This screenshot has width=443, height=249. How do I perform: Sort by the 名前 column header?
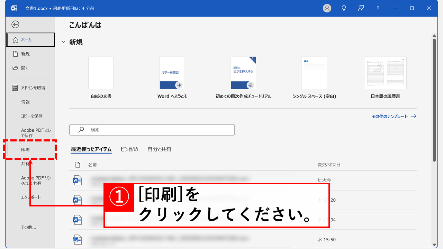pyautogui.click(x=92, y=165)
